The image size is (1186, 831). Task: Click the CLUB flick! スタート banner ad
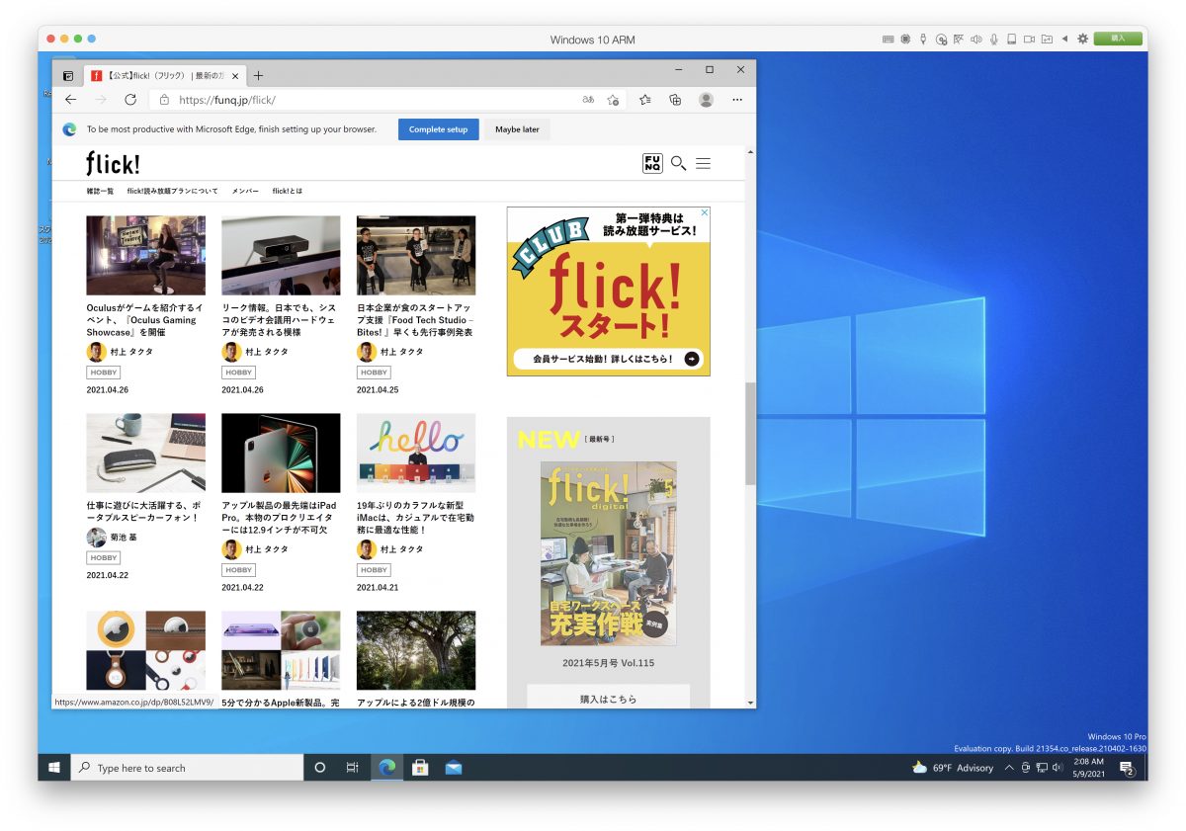[608, 291]
